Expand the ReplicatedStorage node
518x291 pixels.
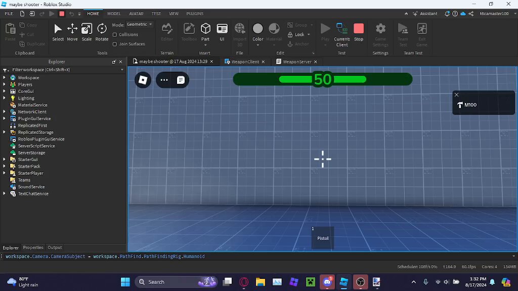click(x=4, y=132)
